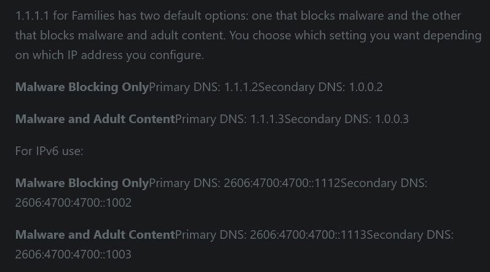Click bold "Malware Blocking Only" heading in IPv6 section
This screenshot has height=272, width=490.
point(82,183)
